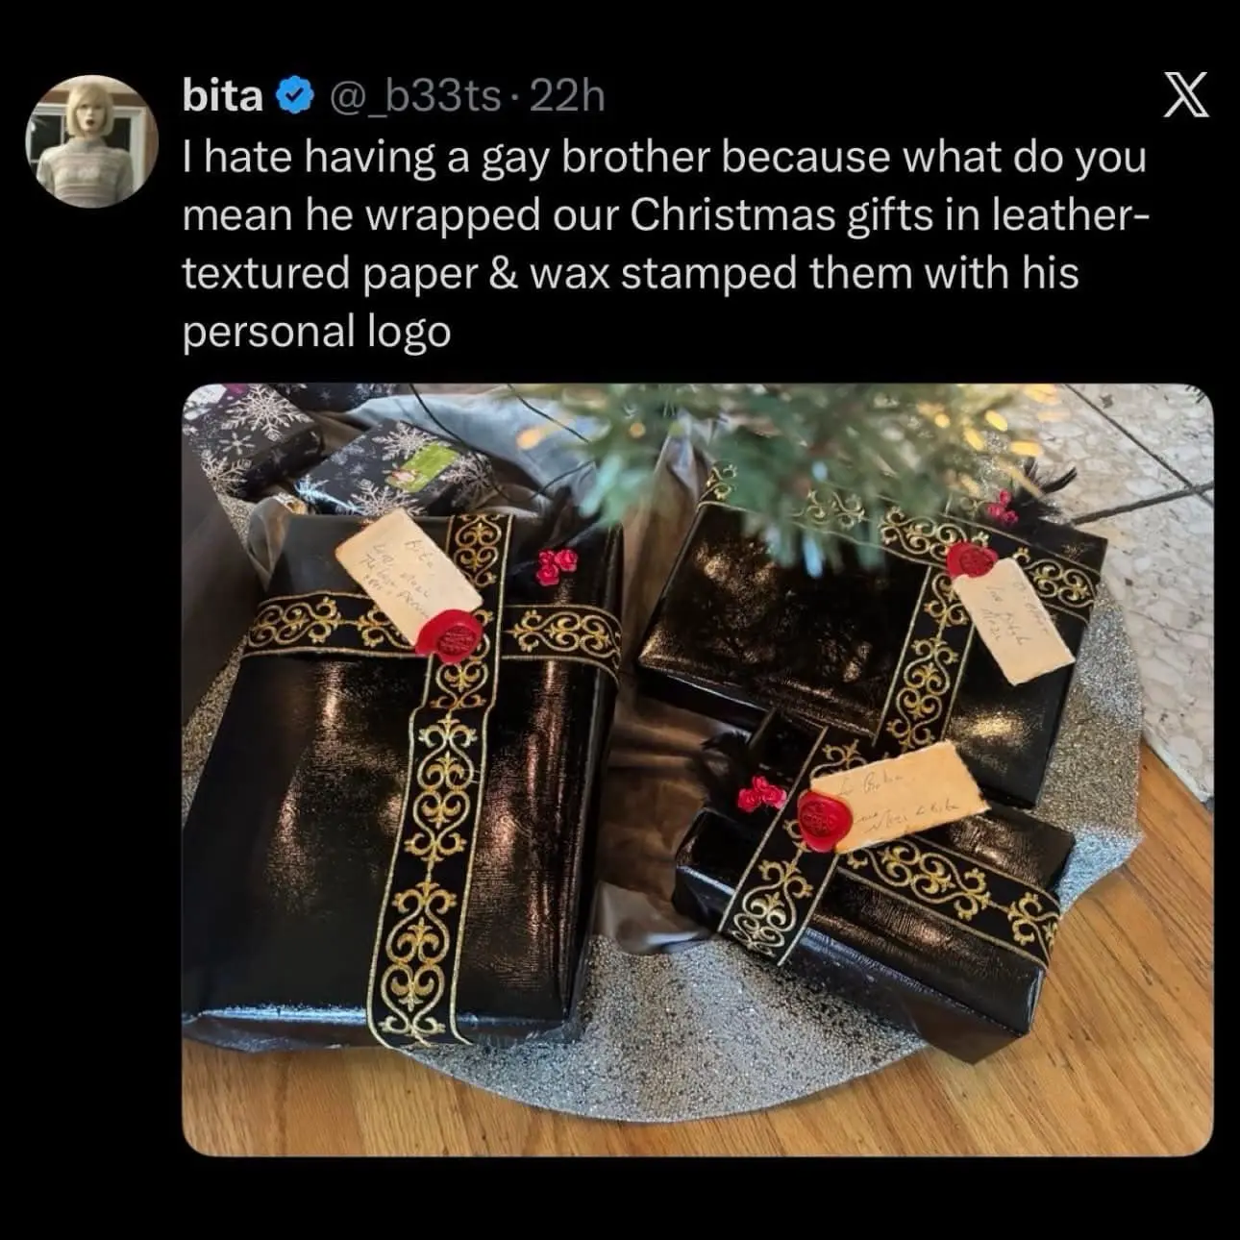
Task: Click the red wax seal on the top-right gift
Action: 974,559
